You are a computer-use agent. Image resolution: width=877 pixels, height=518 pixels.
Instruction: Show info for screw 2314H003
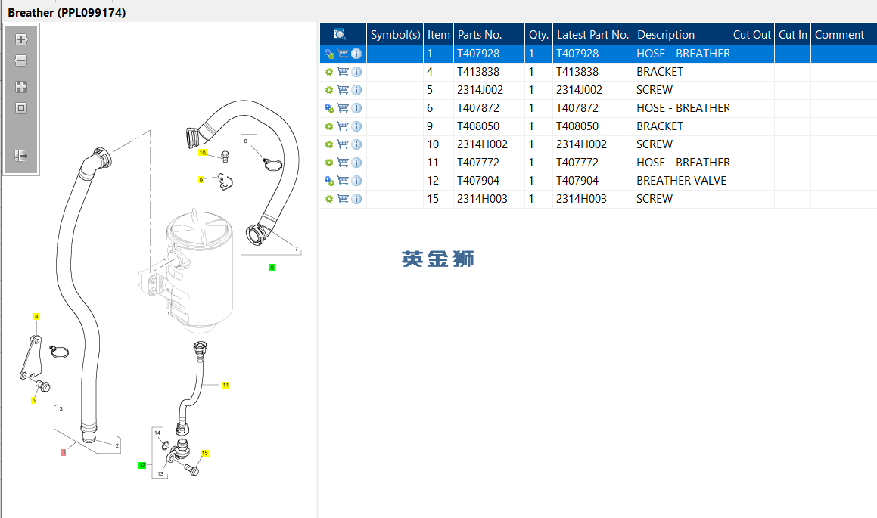pos(356,199)
